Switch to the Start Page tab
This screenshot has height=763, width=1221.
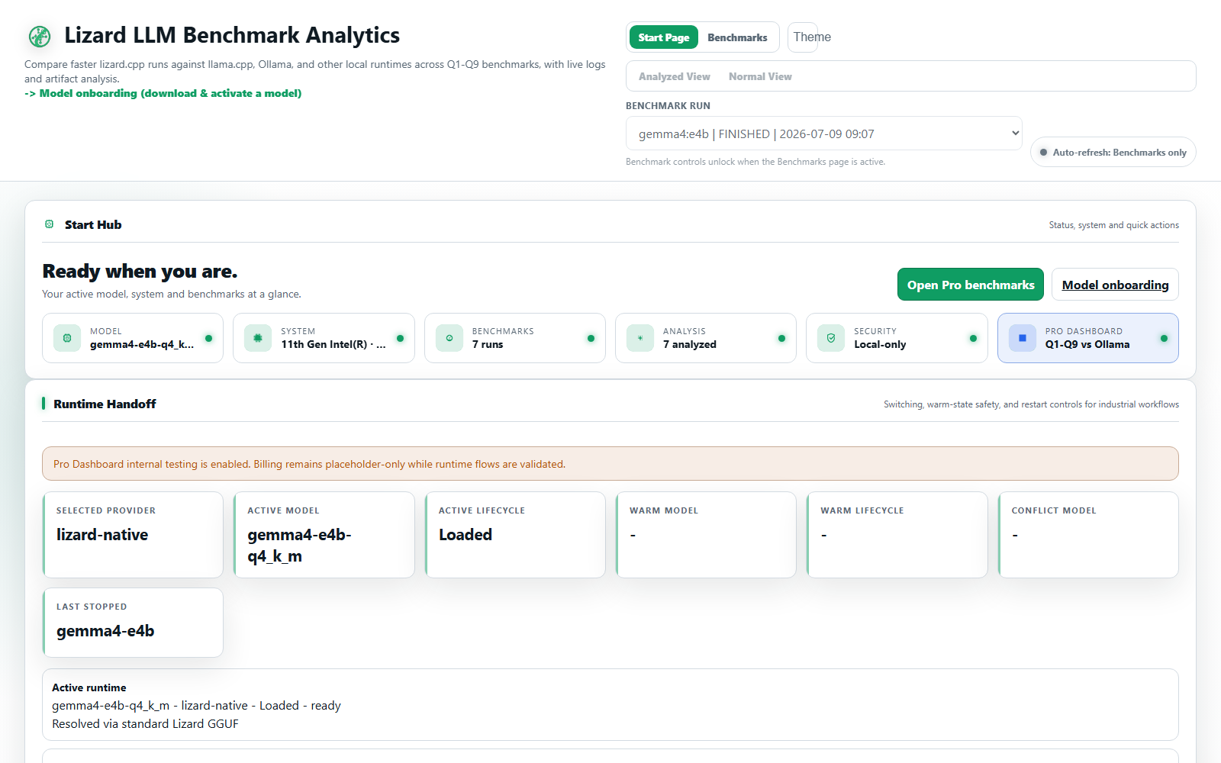click(x=663, y=37)
